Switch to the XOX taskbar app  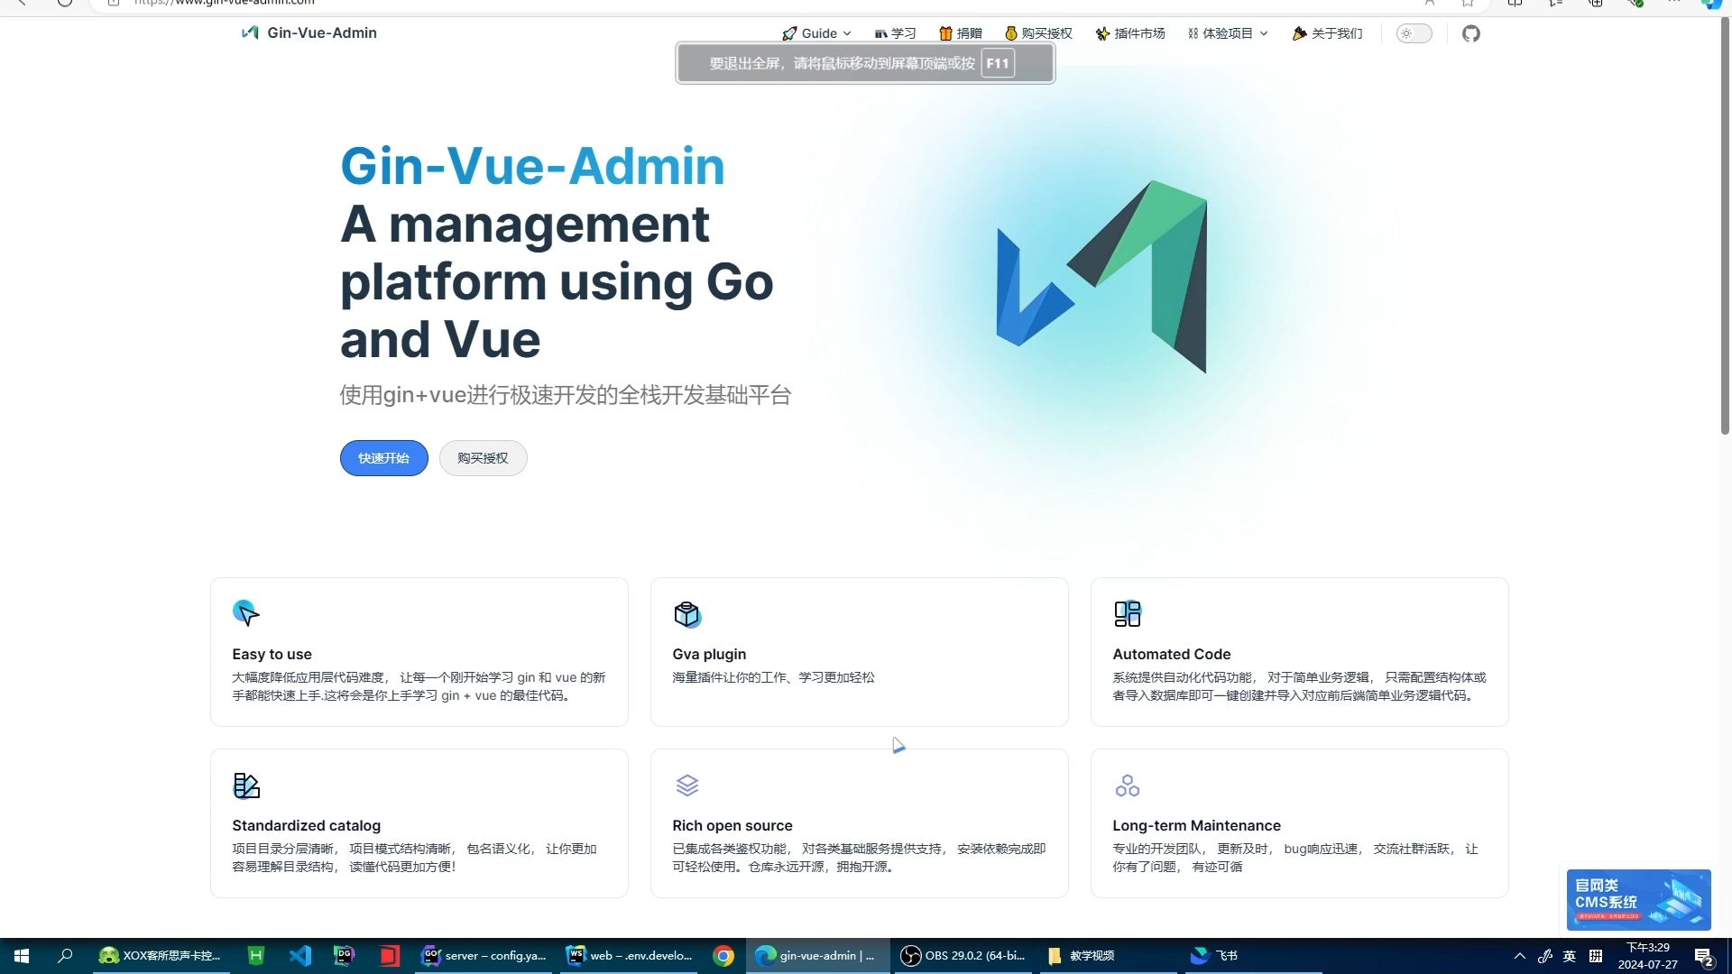click(x=161, y=956)
